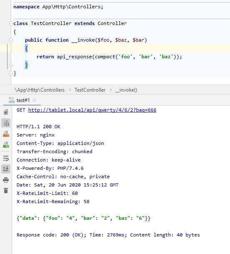Click fold end marker at function closing brace
This screenshot has height=254, width=230.
pyautogui.click(x=11, y=65)
